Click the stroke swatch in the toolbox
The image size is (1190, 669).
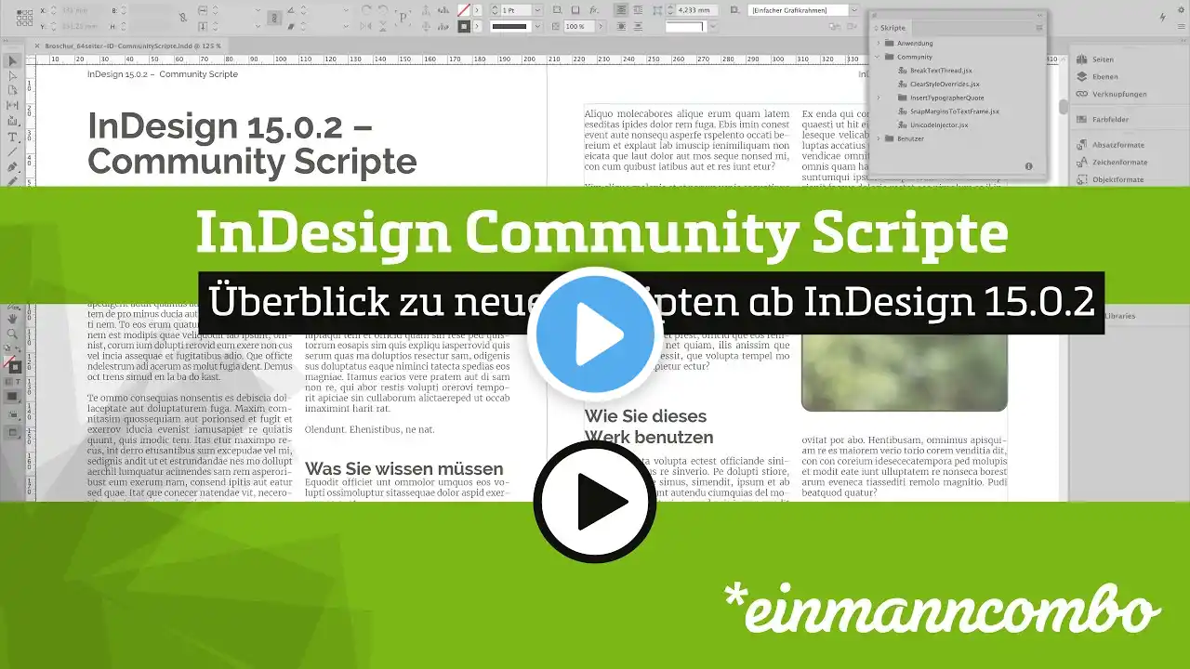pyautogui.click(x=16, y=367)
